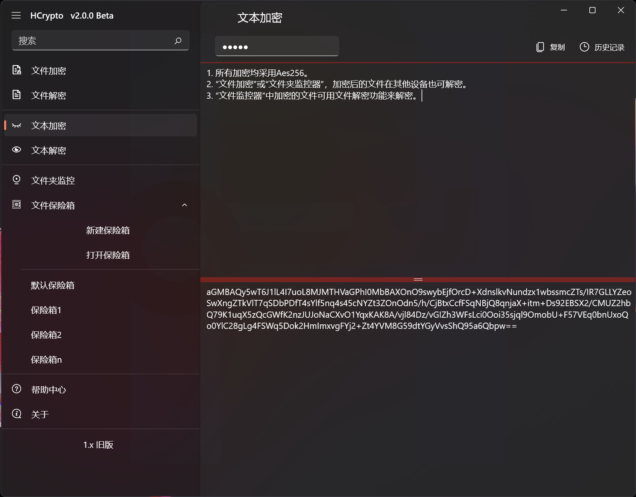
Task: Open the hamburger navigation menu
Action: [16, 16]
